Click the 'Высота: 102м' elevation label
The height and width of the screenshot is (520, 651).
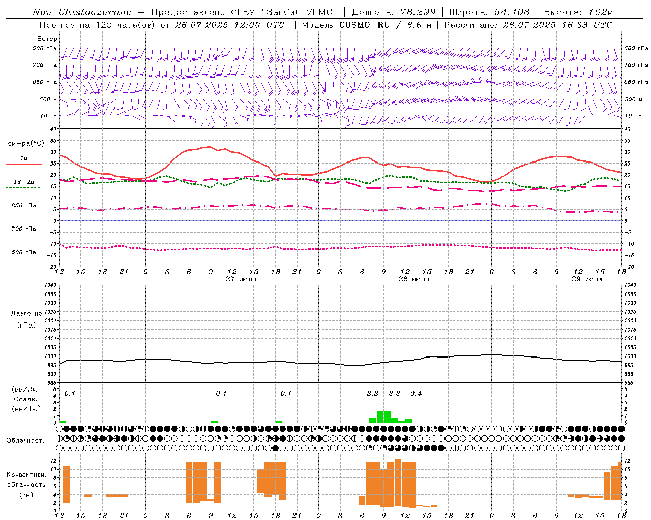tap(578, 12)
